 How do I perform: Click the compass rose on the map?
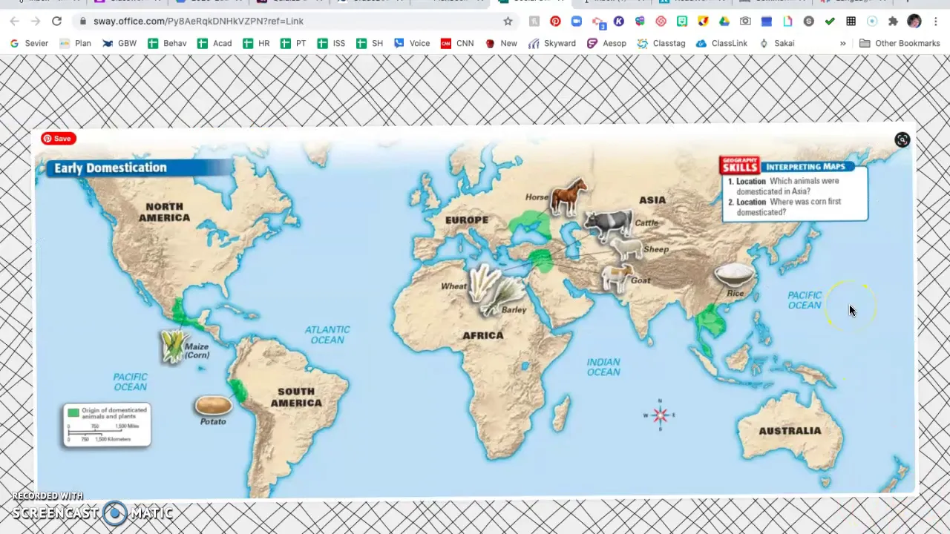659,415
